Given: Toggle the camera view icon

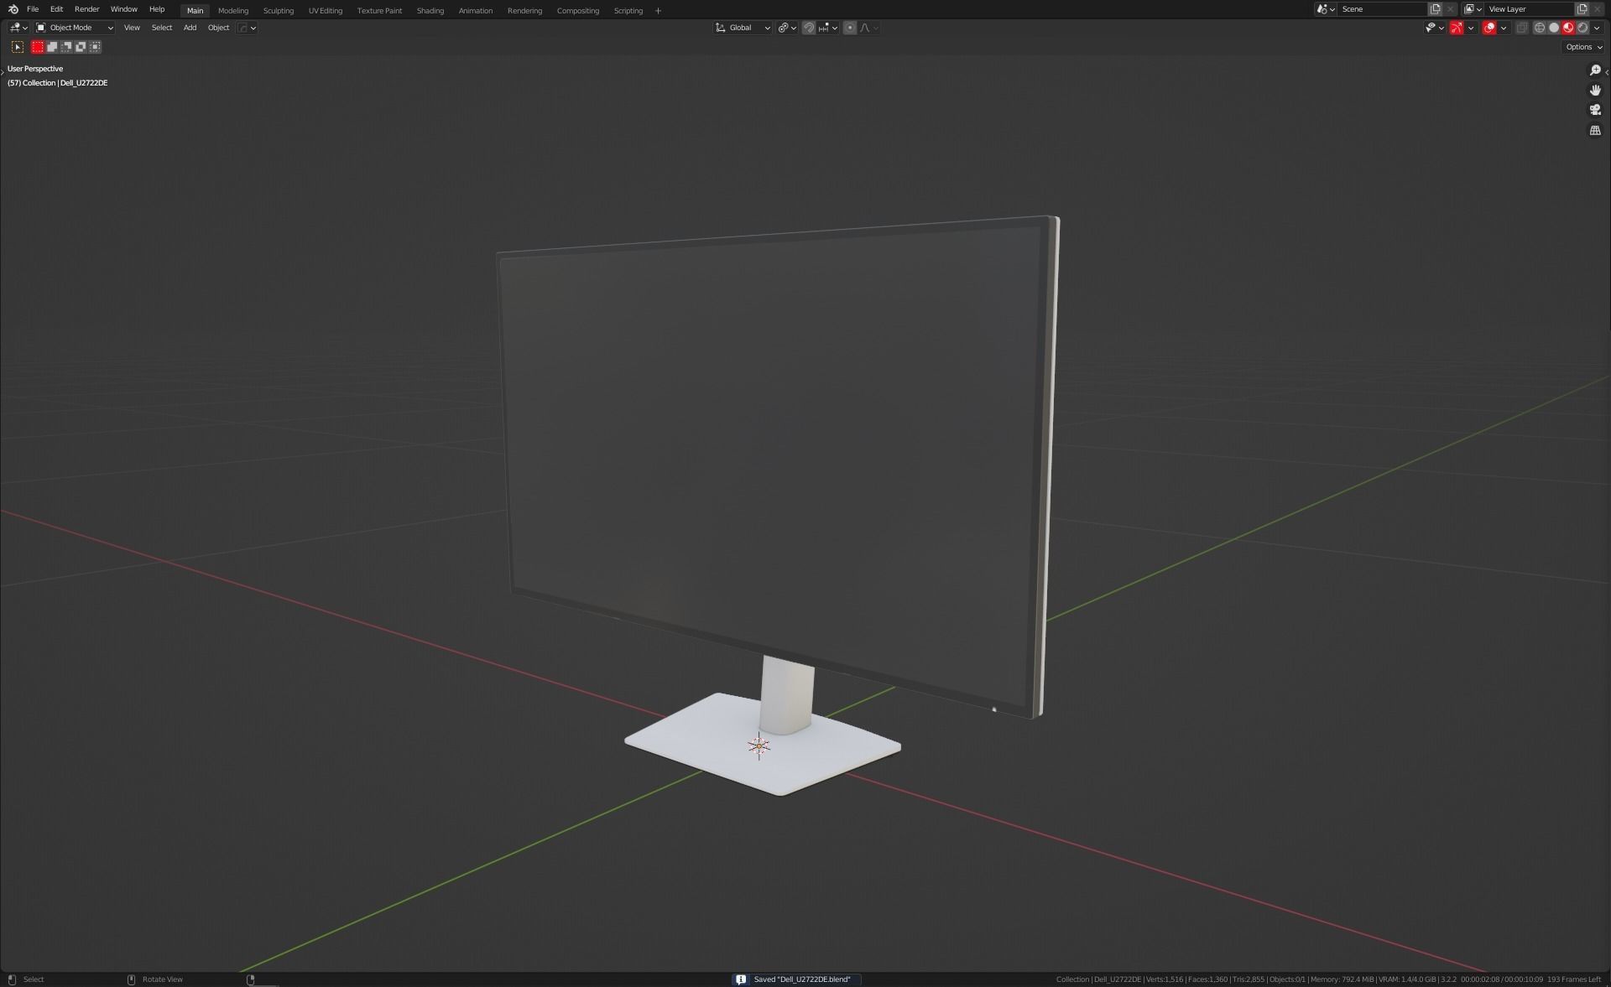Looking at the screenshot, I should [x=1595, y=110].
